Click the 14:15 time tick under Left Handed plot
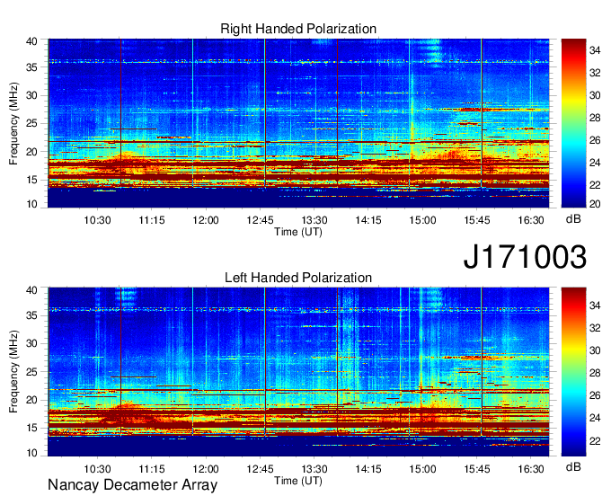Screen dimensions: 611x496 coord(368,469)
